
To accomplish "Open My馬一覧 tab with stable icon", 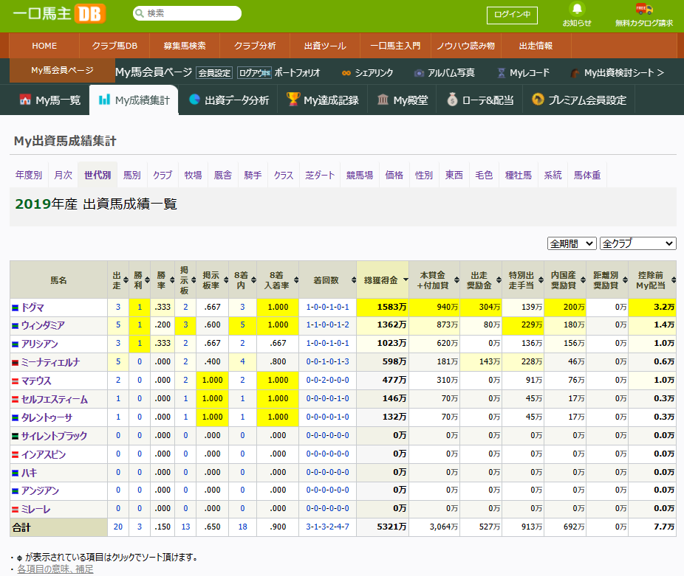I will [49, 100].
